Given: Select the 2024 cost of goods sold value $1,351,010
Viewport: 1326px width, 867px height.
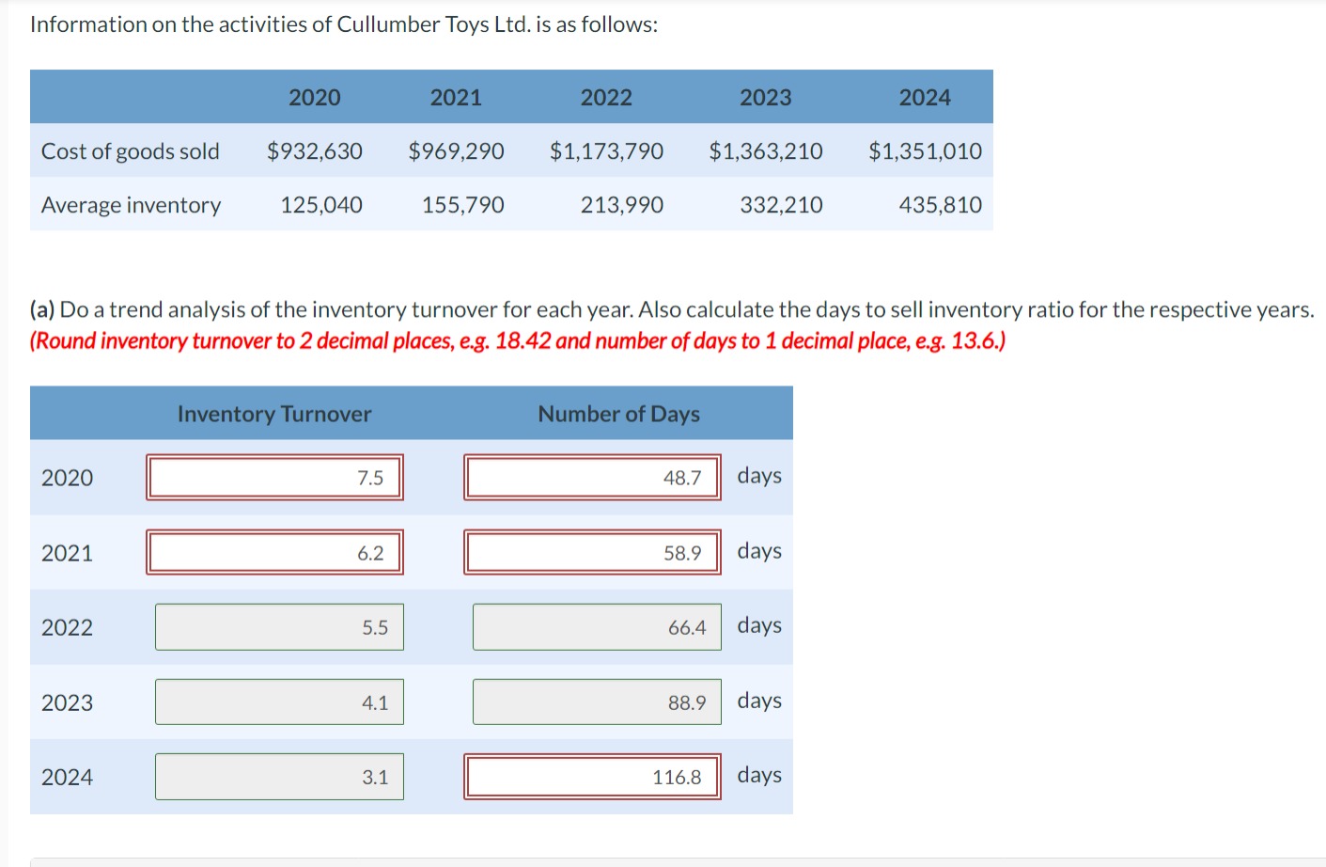Looking at the screenshot, I should click(x=925, y=151).
